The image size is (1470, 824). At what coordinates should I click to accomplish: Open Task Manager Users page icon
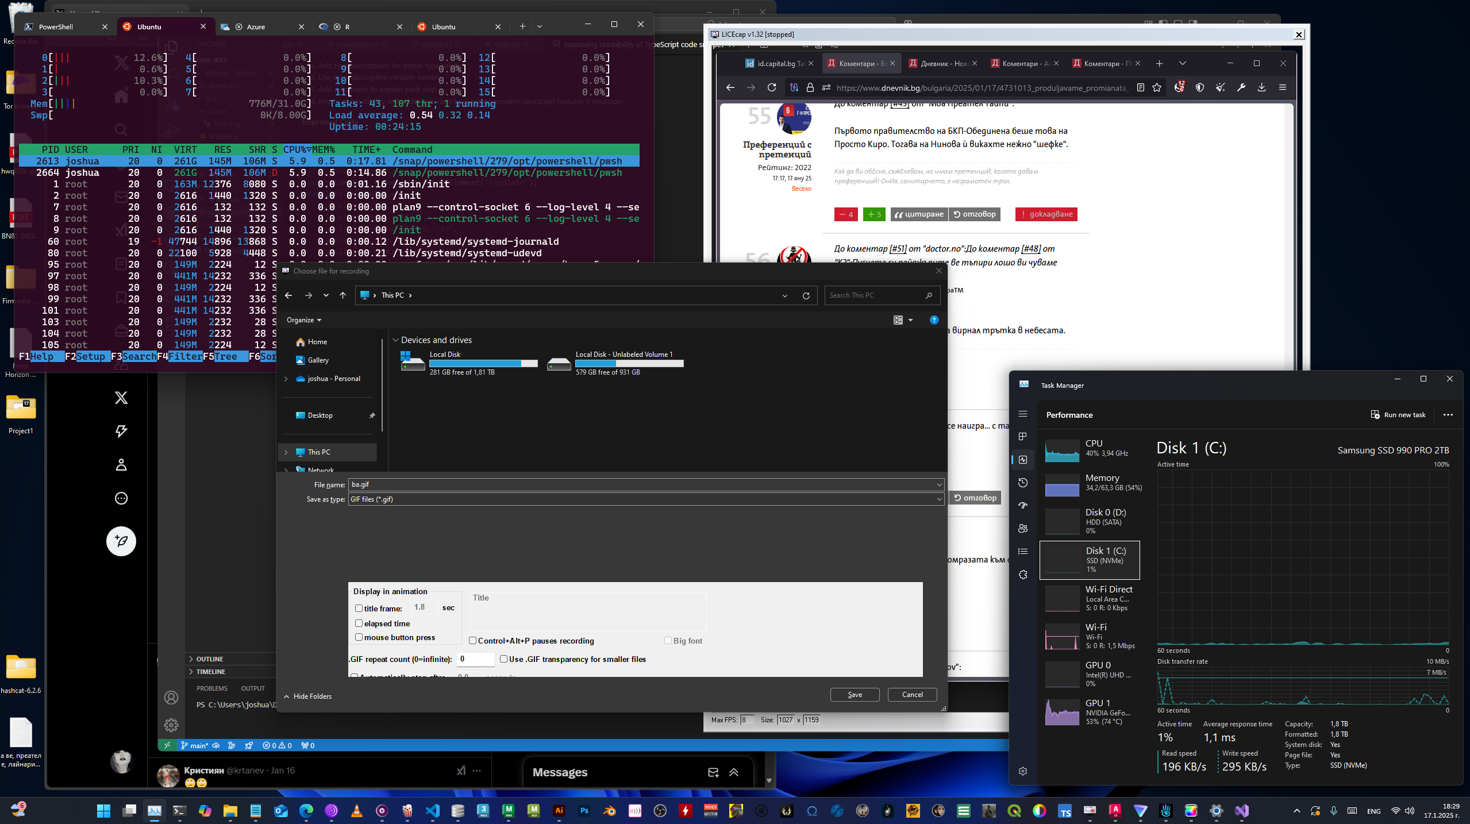pyautogui.click(x=1023, y=529)
